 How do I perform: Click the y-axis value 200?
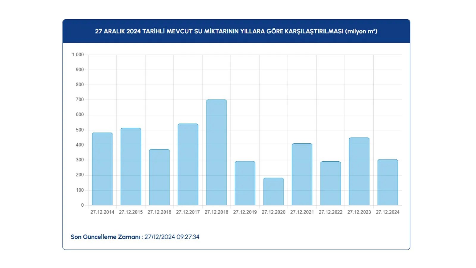pos(80,175)
